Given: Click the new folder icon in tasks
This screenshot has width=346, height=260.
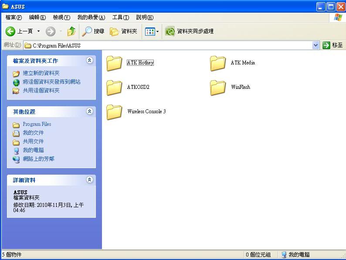Looking at the screenshot, I should pyautogui.click(x=16, y=74).
